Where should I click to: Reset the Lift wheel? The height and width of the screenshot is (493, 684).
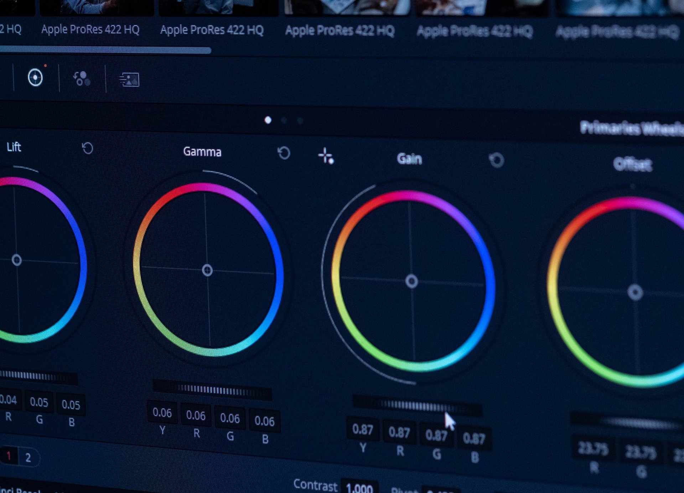[x=88, y=148]
